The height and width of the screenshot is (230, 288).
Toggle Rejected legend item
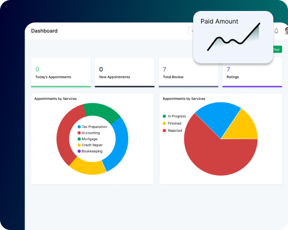pyautogui.click(x=172, y=131)
